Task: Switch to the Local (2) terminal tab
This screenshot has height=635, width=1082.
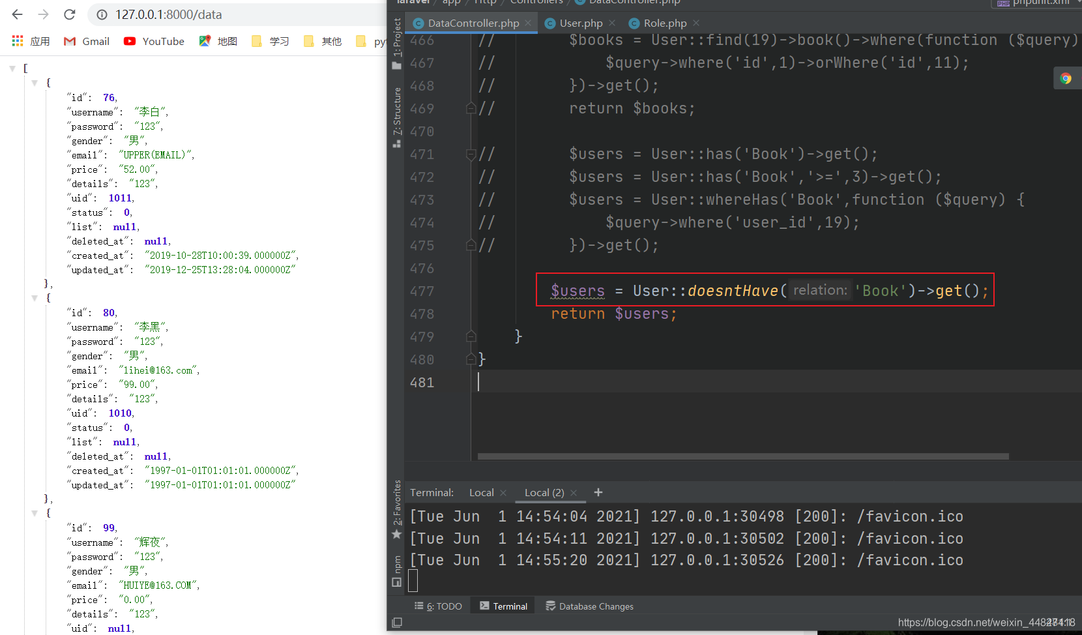Action: [x=544, y=493]
